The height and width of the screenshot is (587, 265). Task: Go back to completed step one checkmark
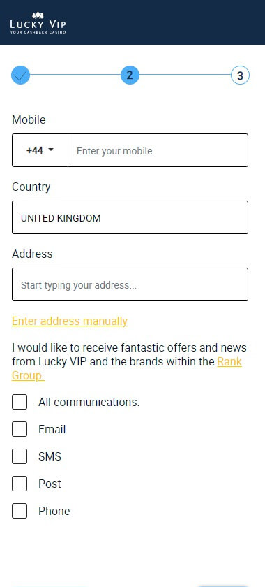(x=20, y=75)
